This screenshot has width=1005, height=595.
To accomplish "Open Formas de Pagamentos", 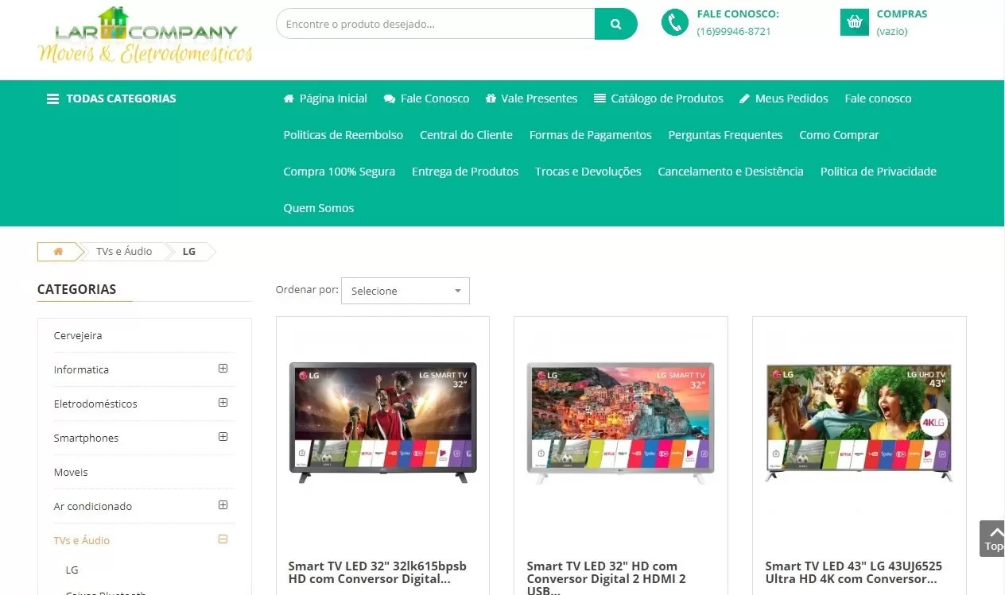I will coord(591,135).
